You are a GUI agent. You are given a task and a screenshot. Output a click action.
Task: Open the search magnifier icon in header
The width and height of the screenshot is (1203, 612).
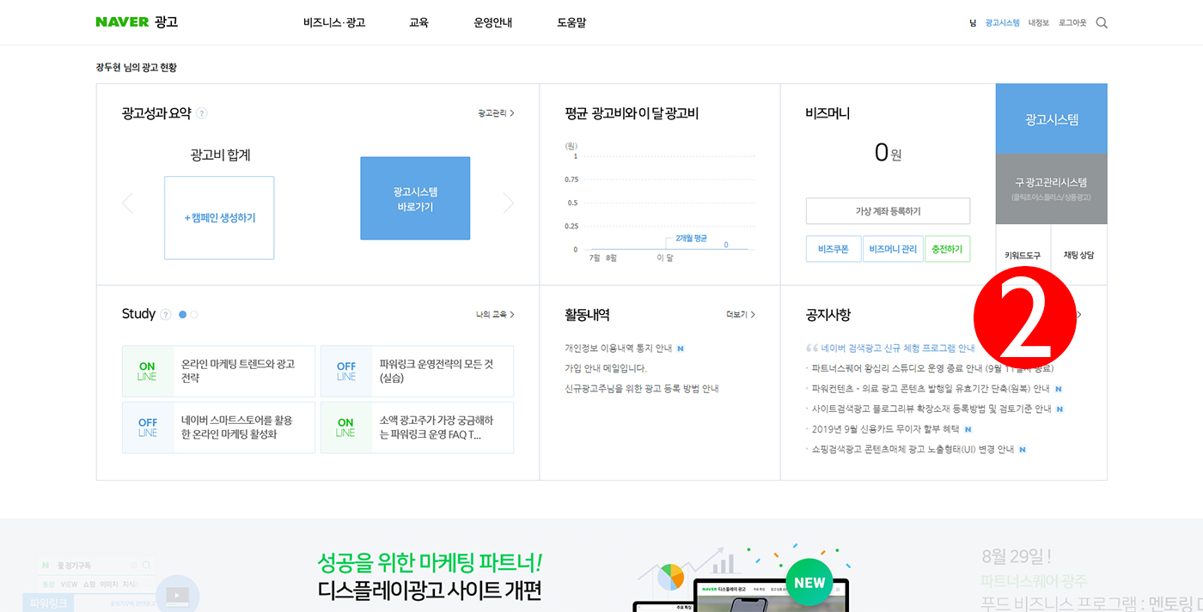click(x=1102, y=23)
